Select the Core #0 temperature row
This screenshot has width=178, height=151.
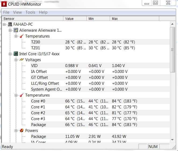(100, 101)
